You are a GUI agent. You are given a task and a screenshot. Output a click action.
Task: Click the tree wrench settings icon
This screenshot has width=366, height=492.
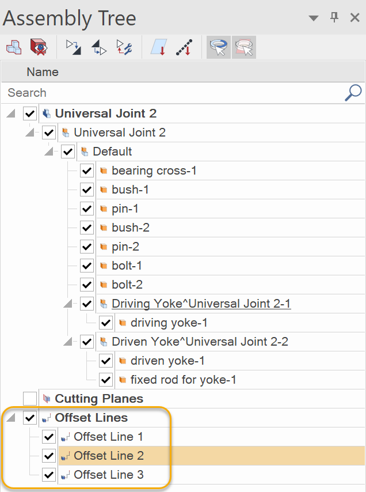point(124,47)
